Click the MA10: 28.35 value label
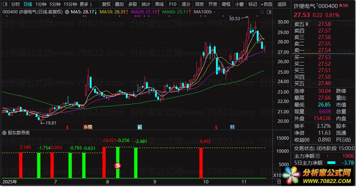 coord(113,12)
